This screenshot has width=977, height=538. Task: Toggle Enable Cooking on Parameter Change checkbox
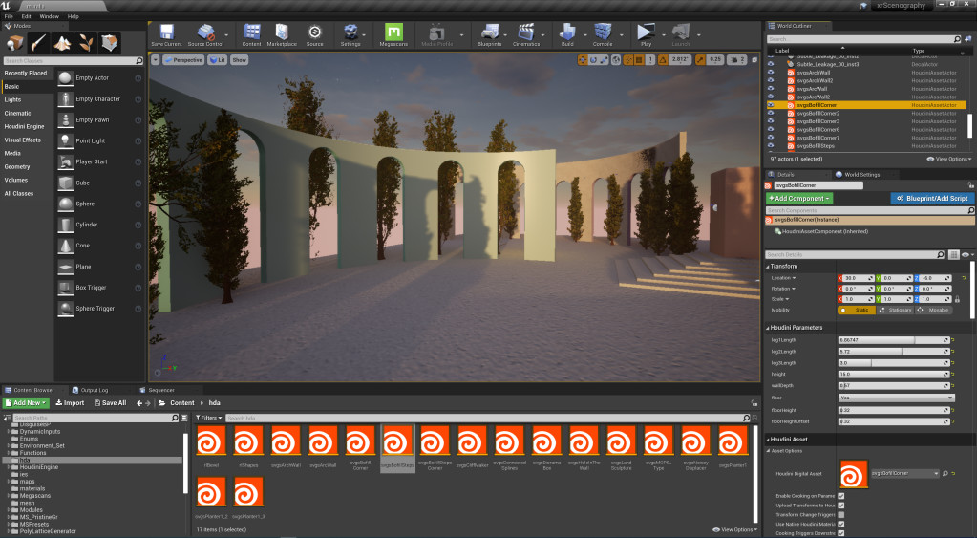click(841, 495)
